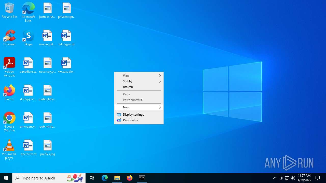Select the Microsoft Edge desktop shortcut
This screenshot has width=326, height=183.
tap(28, 12)
